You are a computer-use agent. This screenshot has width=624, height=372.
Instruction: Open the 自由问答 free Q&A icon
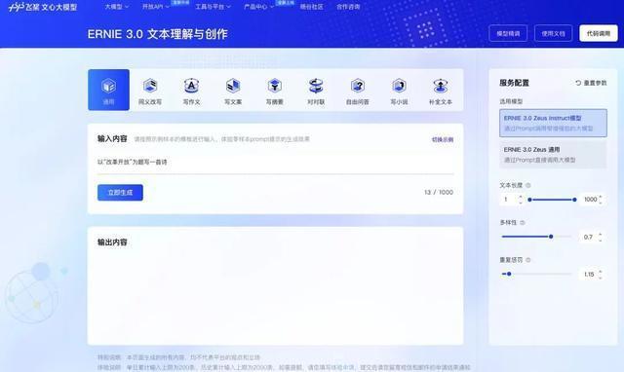click(x=358, y=86)
